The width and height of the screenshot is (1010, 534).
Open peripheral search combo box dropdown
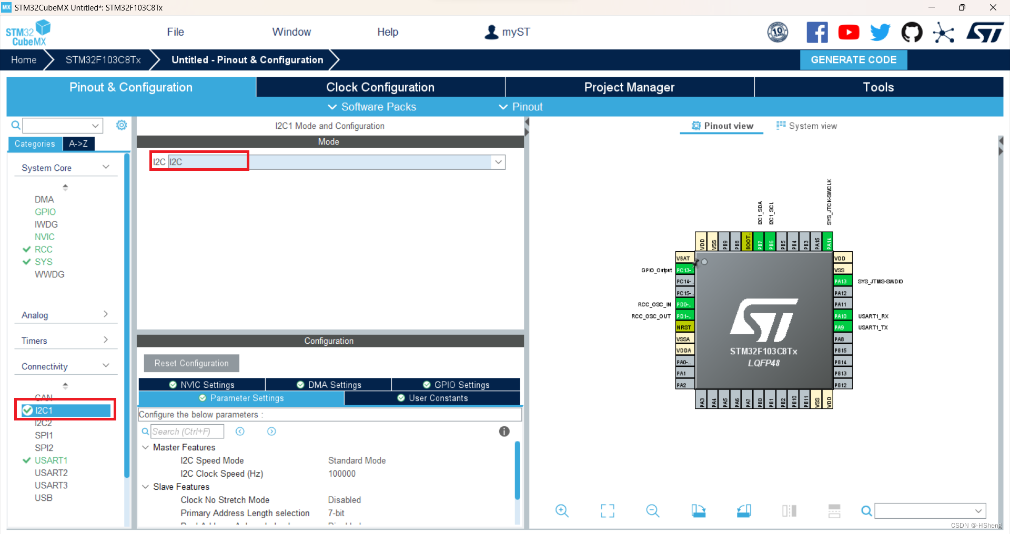click(95, 126)
